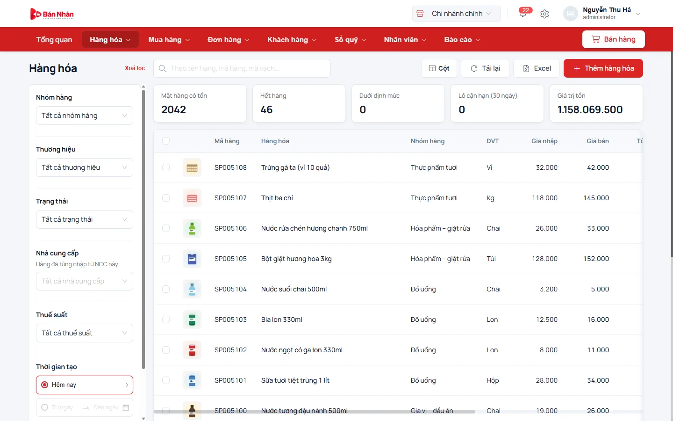Open the Báo cáo menu
Viewport: 673px width, 421px height.
tap(462, 40)
